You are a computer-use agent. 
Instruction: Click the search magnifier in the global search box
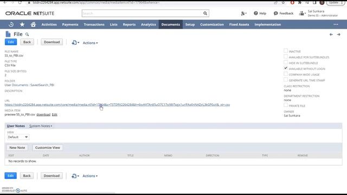pyautogui.click(x=205, y=13)
